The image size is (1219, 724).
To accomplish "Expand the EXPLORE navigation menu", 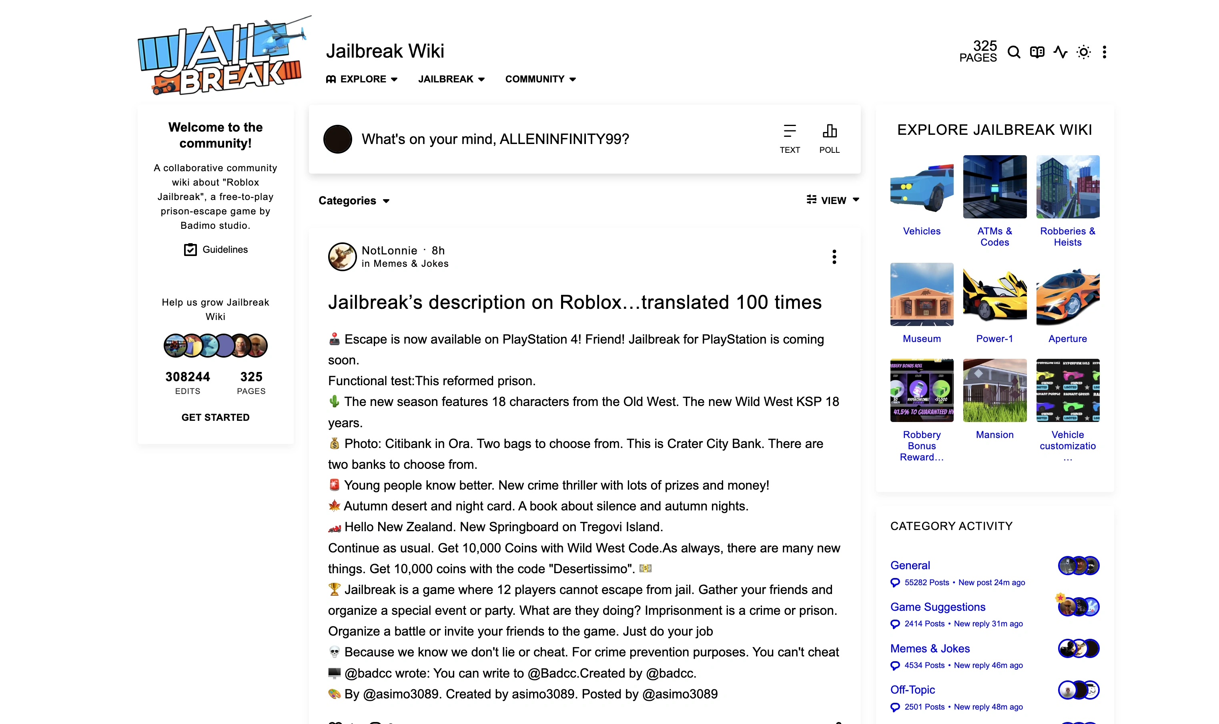I will pos(362,79).
